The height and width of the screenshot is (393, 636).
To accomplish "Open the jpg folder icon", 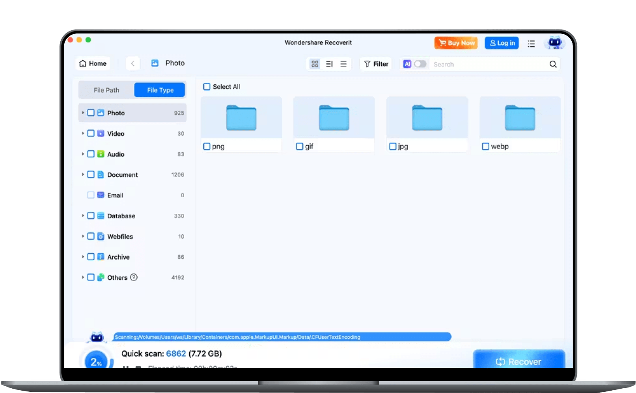I will (427, 117).
